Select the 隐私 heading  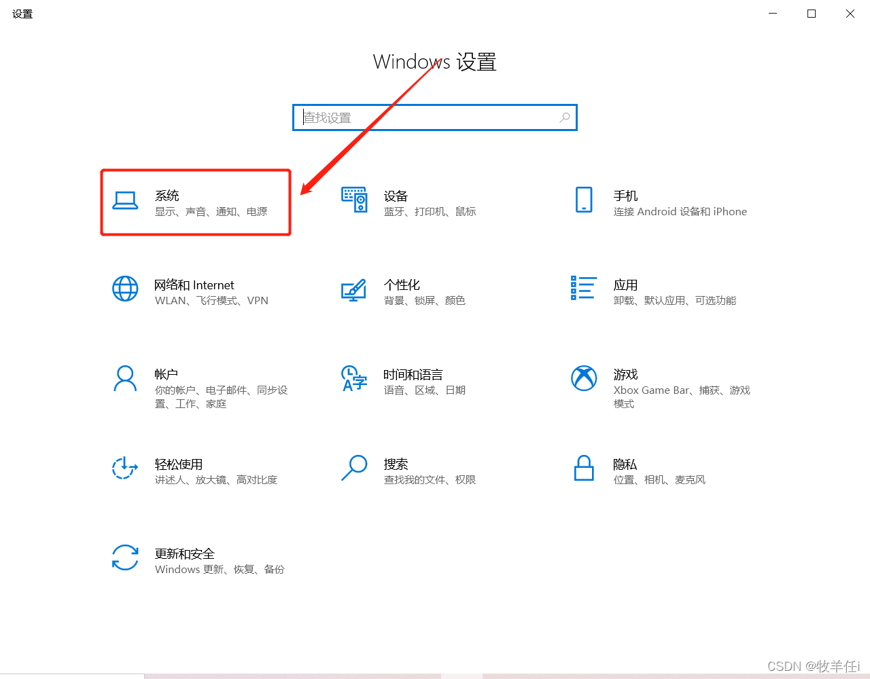625,464
